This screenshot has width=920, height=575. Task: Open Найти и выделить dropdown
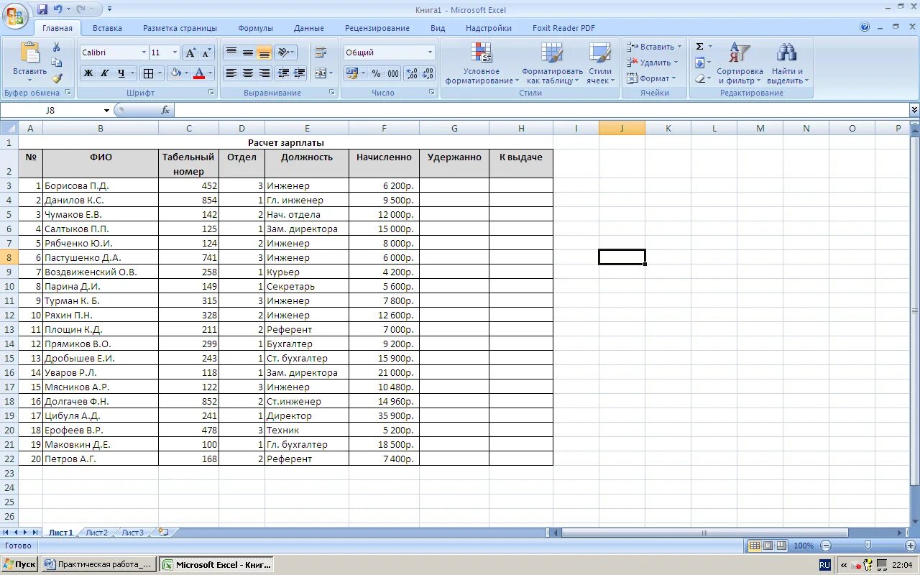click(787, 63)
